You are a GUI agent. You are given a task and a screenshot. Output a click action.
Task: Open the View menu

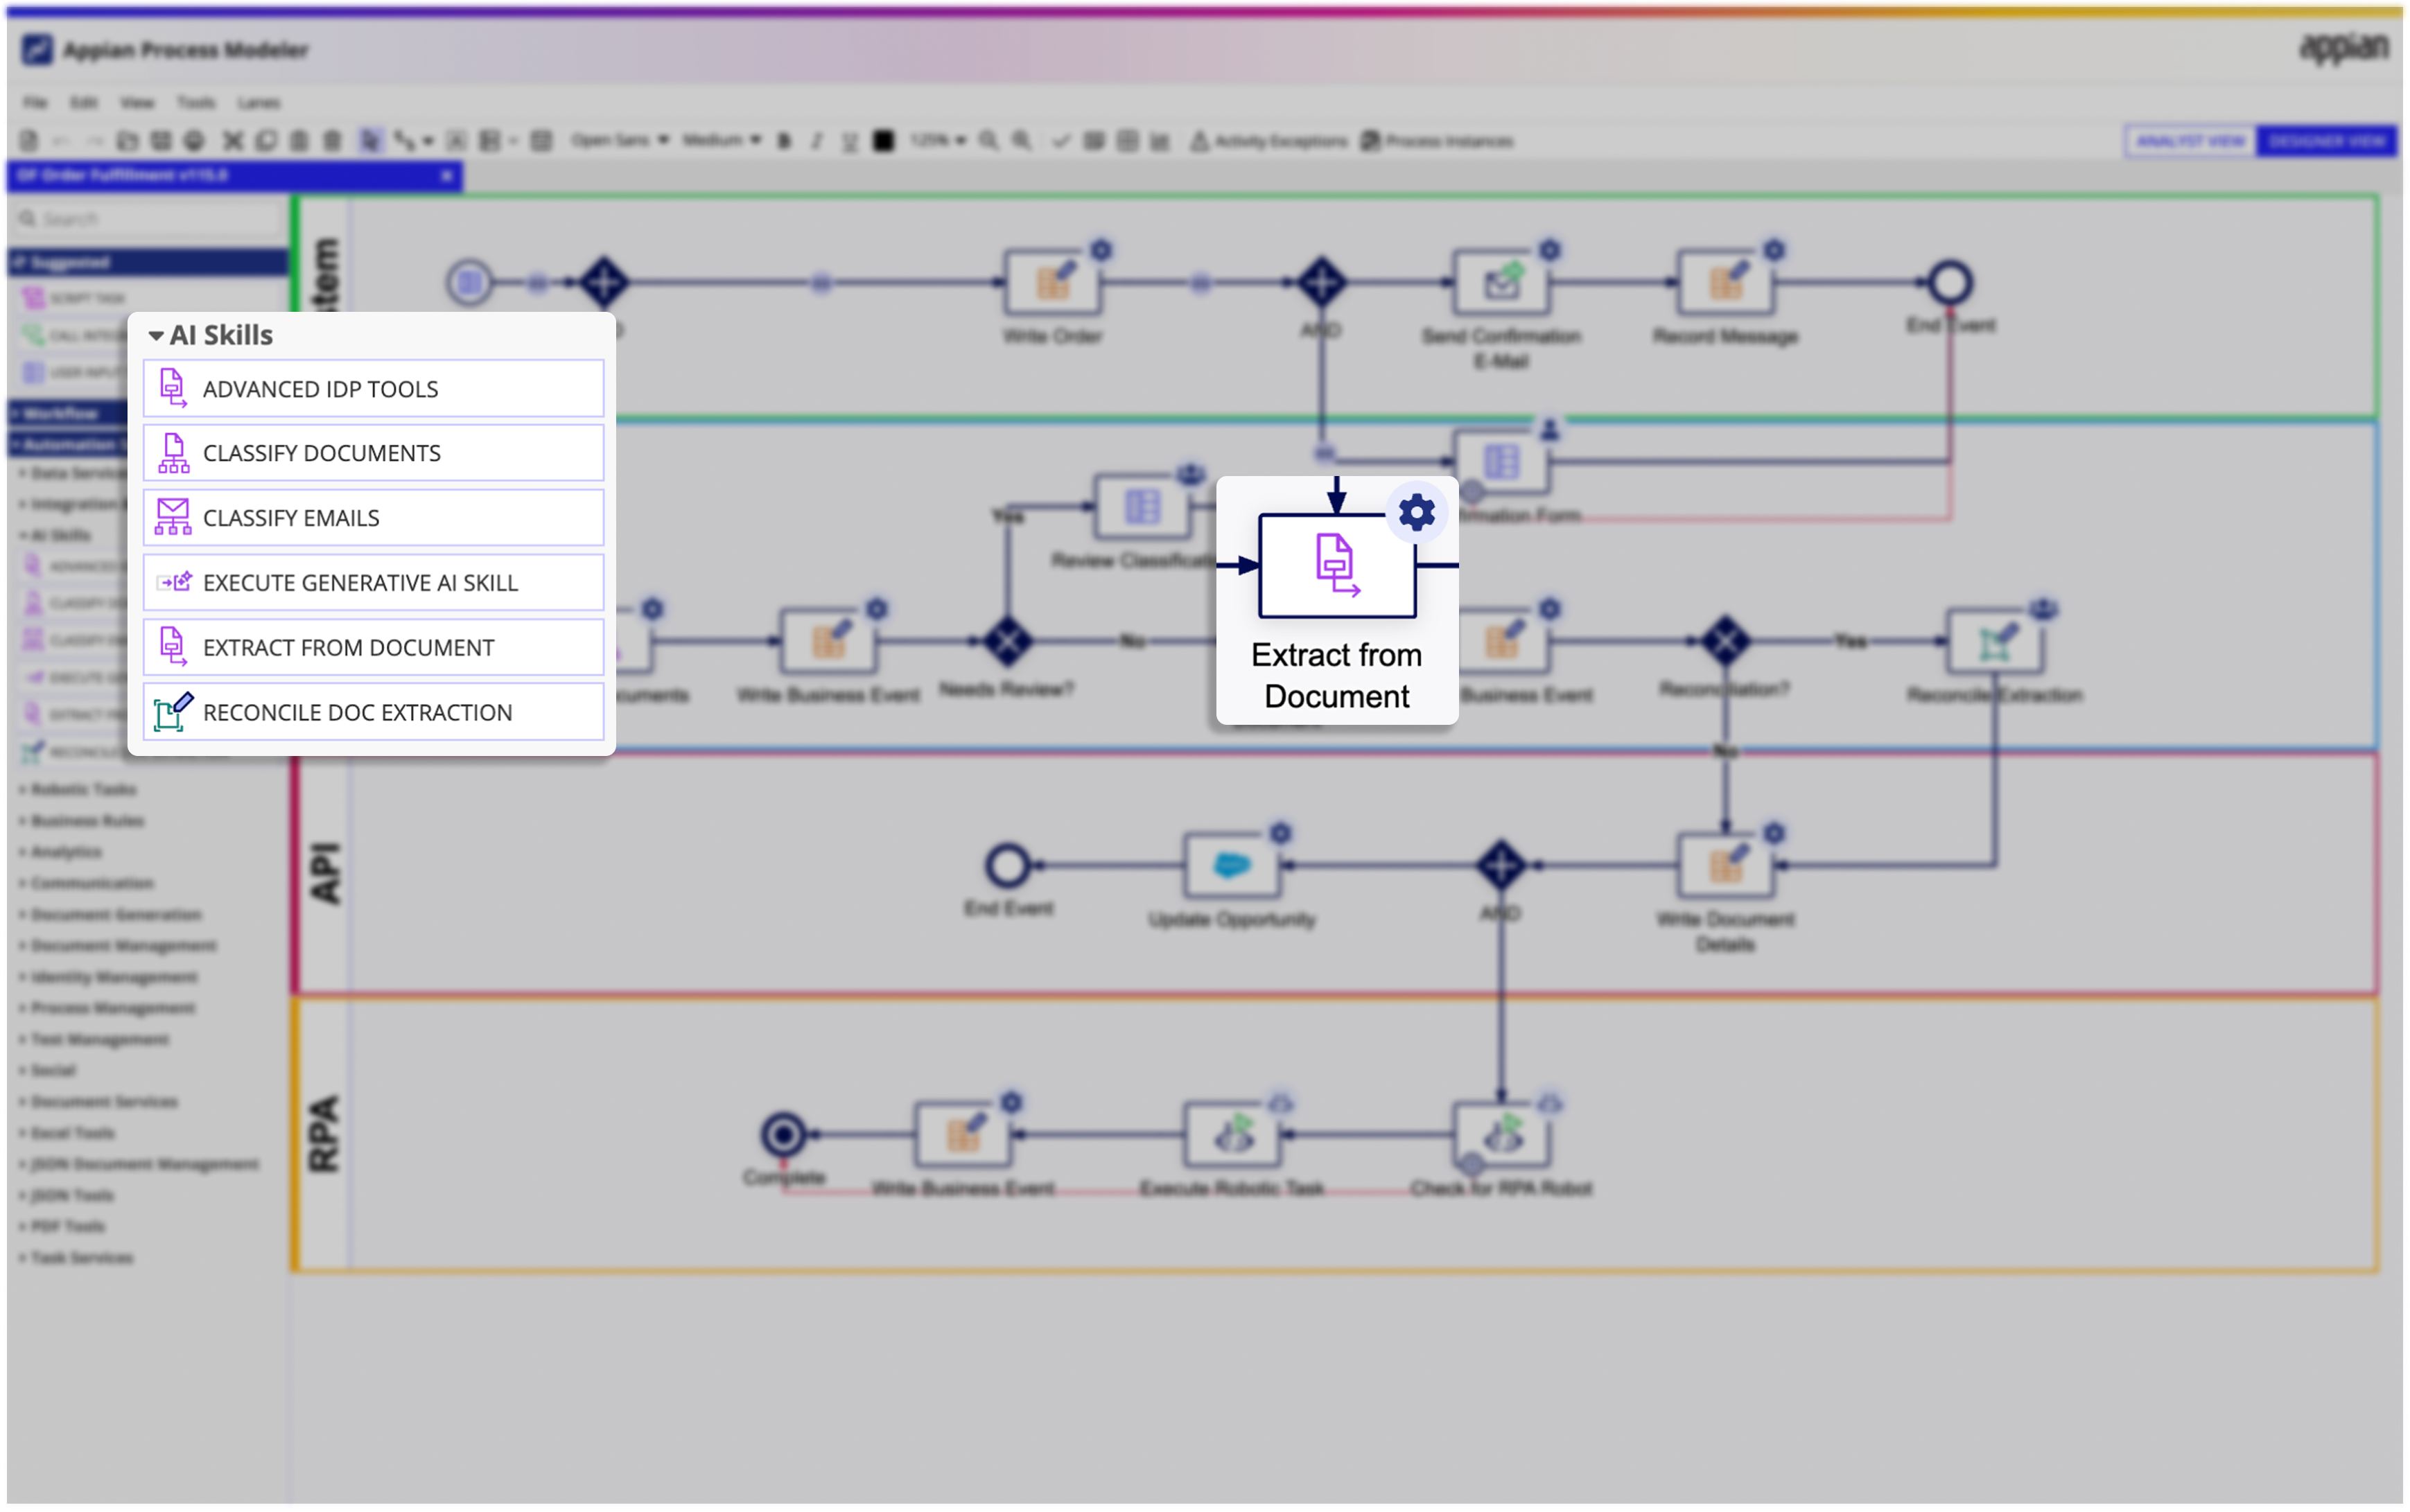pos(137,102)
